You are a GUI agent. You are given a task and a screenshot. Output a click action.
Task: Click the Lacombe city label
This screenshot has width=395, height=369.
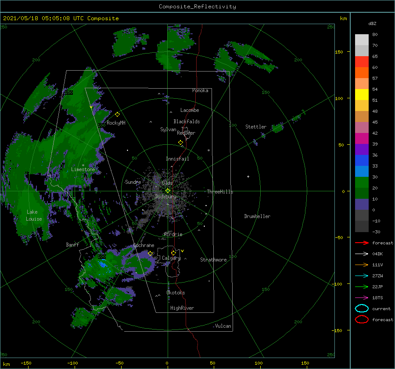point(190,110)
